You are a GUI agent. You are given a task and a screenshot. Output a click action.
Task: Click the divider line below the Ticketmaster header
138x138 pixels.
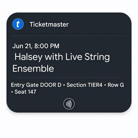(69, 36)
